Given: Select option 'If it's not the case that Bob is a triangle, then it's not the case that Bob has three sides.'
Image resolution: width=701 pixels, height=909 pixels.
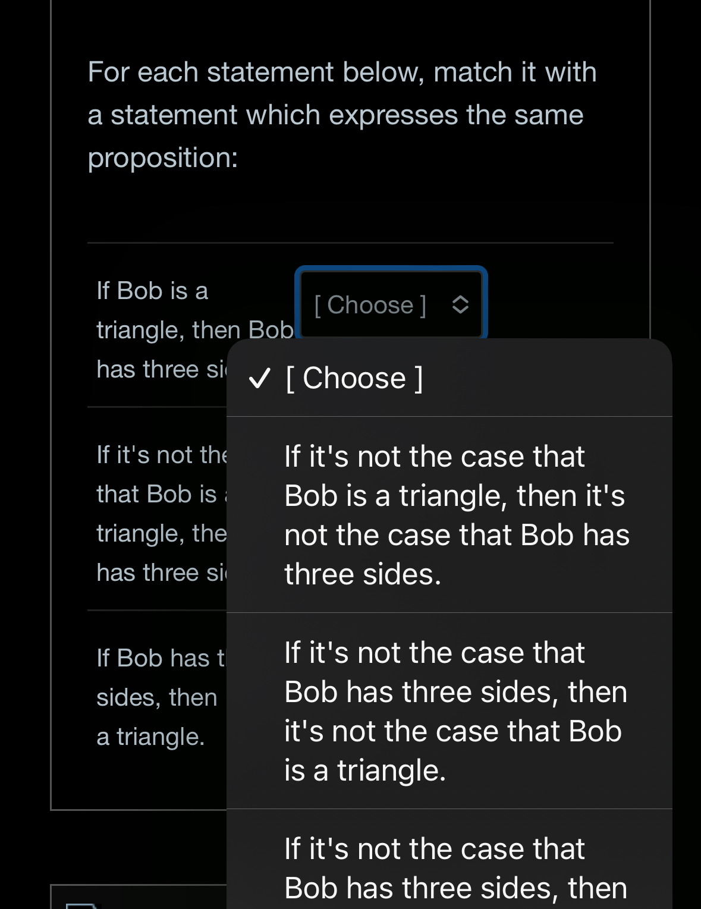Looking at the screenshot, I should point(456,514).
